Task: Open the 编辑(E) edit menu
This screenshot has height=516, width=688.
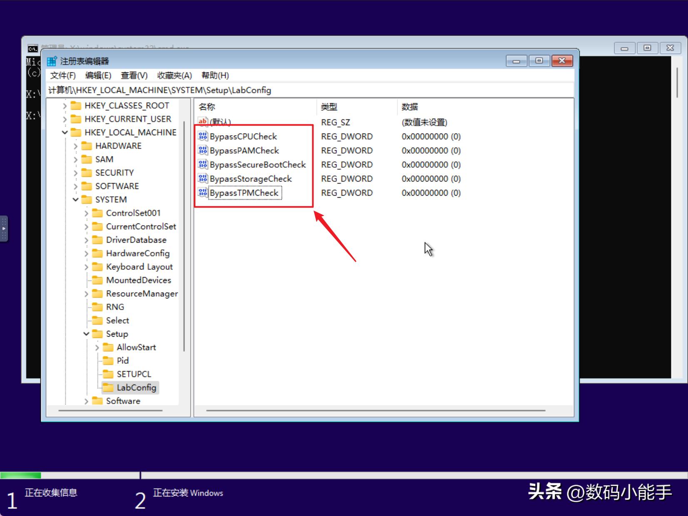Action: (98, 75)
